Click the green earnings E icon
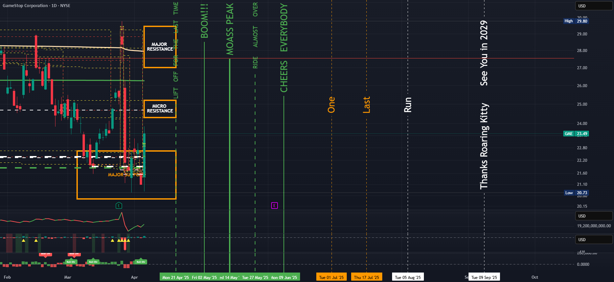Viewport: 614px width, 282px height. click(119, 205)
